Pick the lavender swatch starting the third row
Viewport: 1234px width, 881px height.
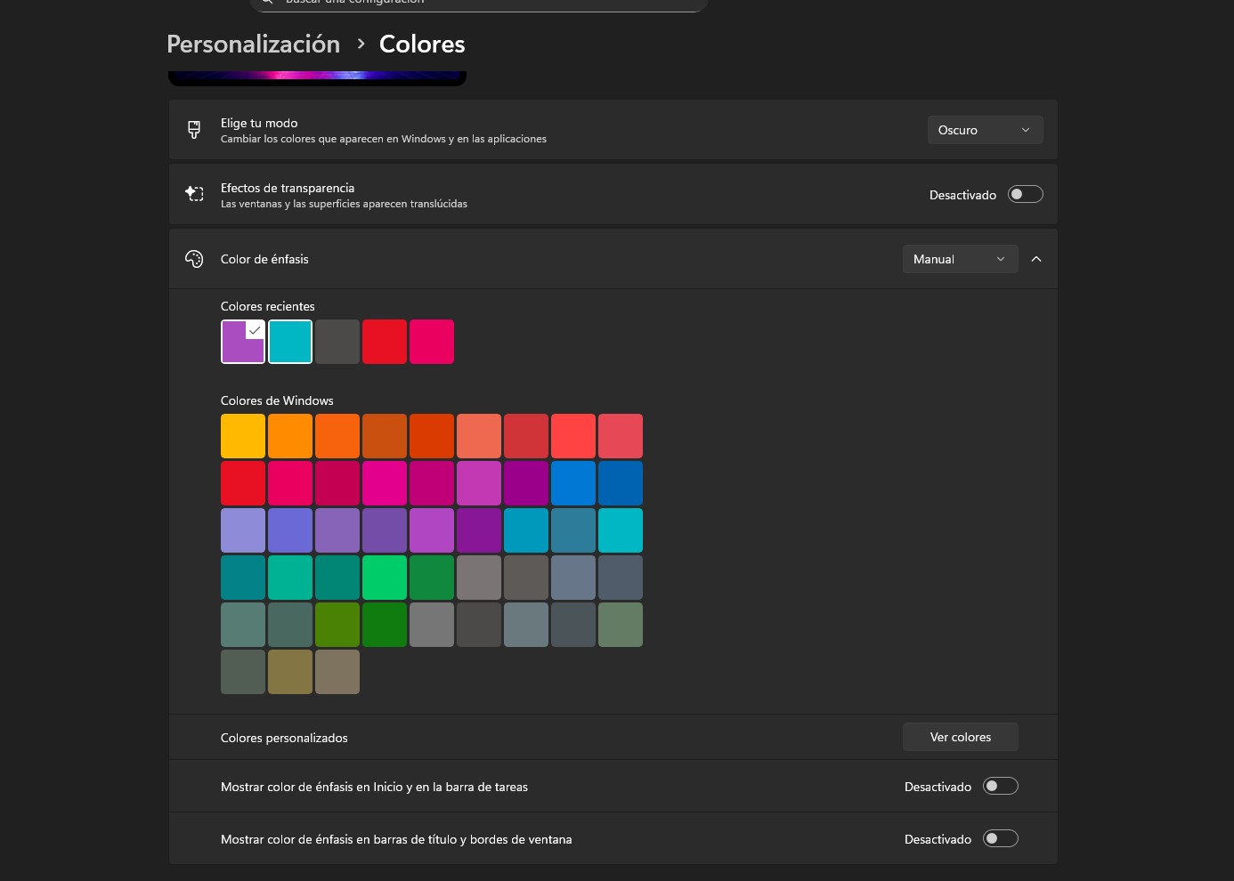point(243,530)
